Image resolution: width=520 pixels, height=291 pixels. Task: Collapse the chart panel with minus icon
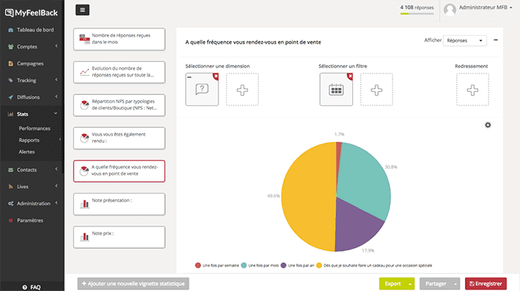(495, 40)
